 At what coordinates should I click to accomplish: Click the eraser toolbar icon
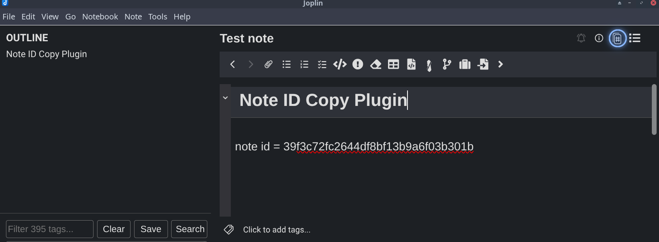376,64
